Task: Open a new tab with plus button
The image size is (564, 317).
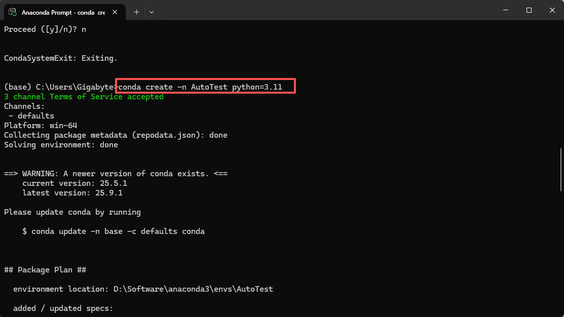Action: pos(136,12)
